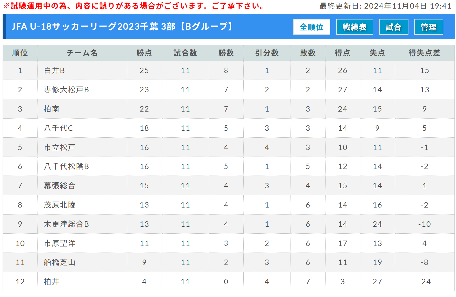Switch to the 戦績表 tab
Image resolution: width=456 pixels, height=297 pixels.
355,27
